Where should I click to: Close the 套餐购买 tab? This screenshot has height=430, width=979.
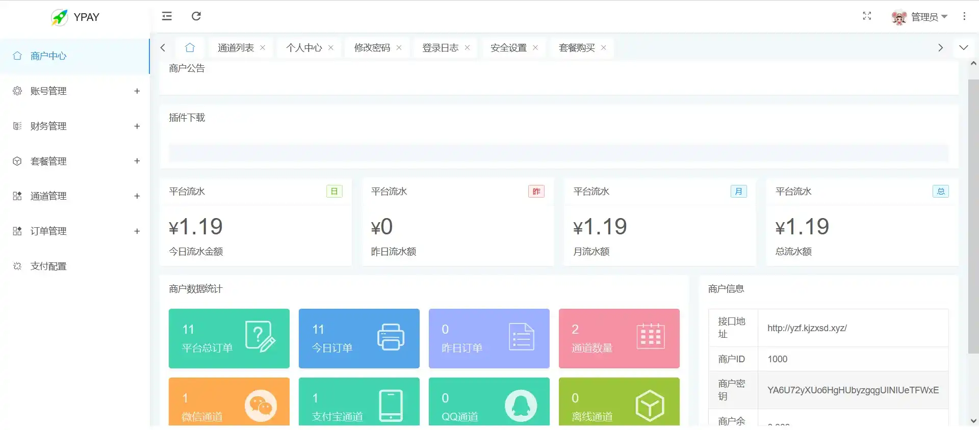604,48
